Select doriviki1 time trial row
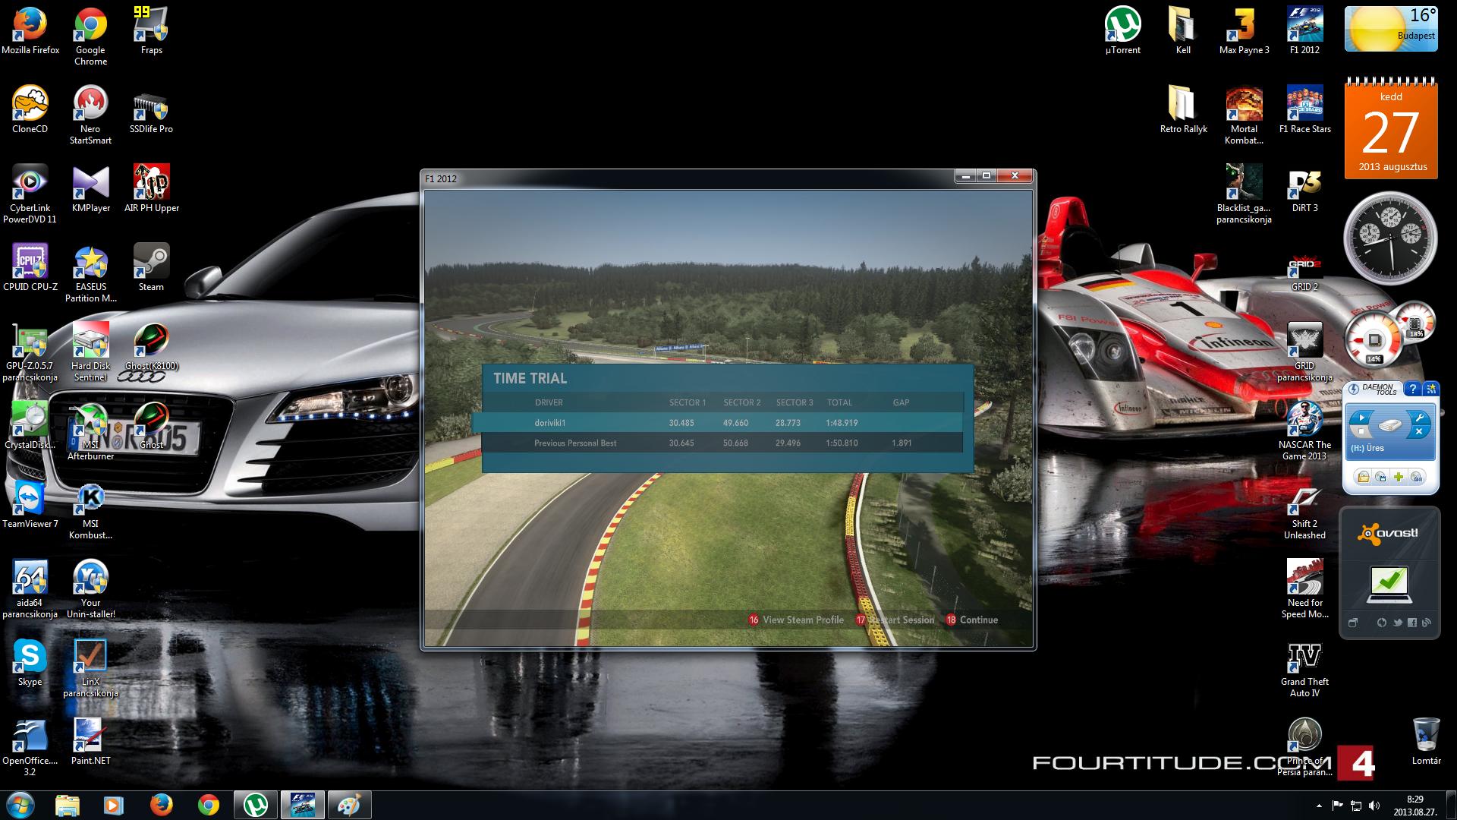Screen dimensions: 1457x820 pos(717,423)
